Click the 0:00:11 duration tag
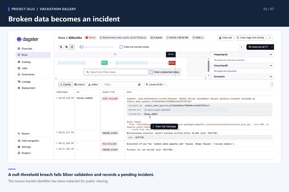Image resolution: width=289 pixels, height=192 pixels. pyautogui.click(x=198, y=38)
